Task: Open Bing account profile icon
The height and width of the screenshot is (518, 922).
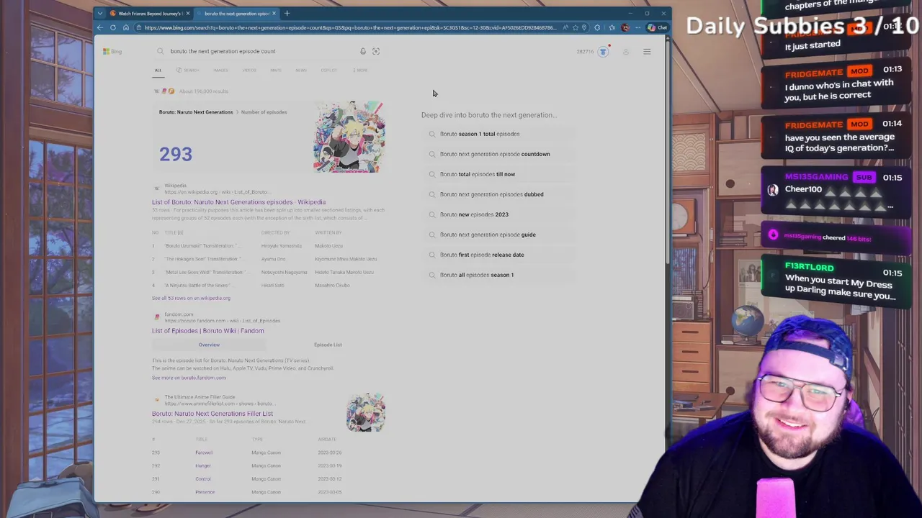Action: (x=626, y=52)
